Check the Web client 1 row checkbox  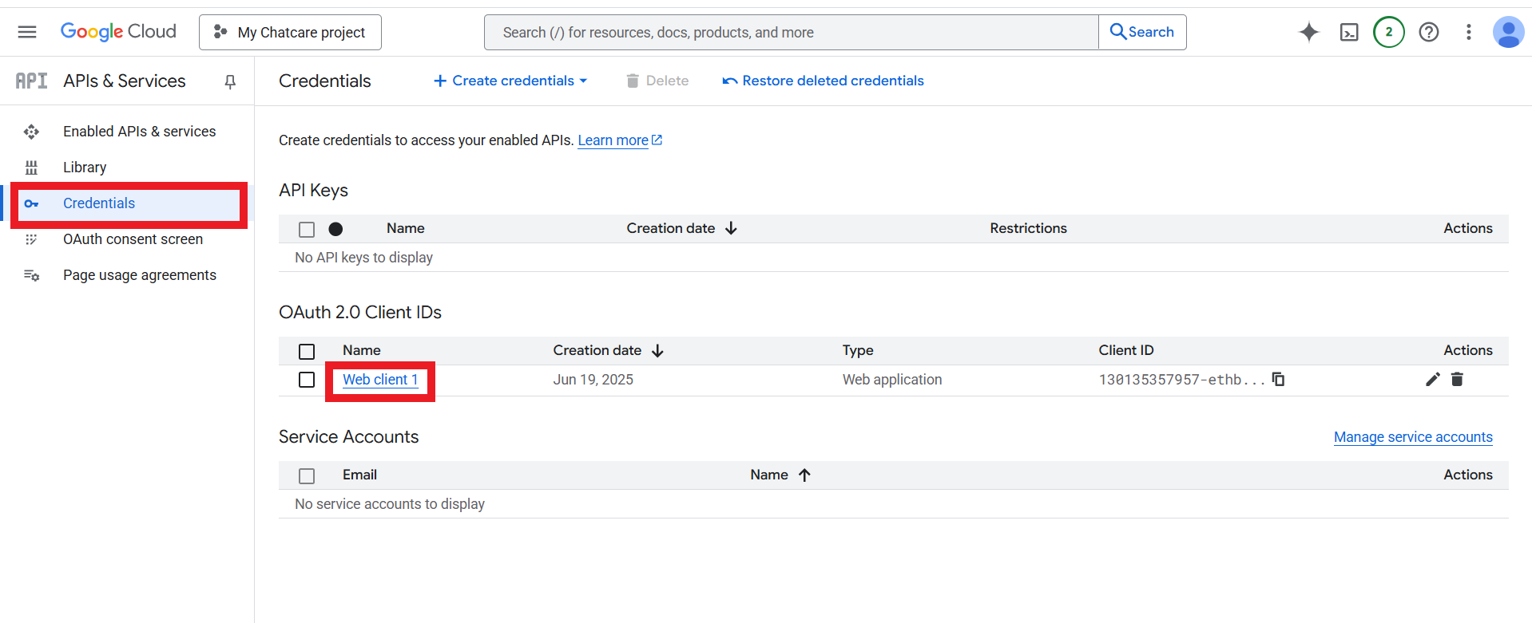(x=307, y=380)
